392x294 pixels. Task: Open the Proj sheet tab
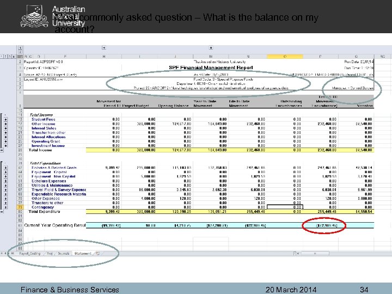50,254
